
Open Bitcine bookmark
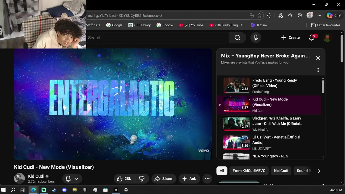[x=259, y=25]
